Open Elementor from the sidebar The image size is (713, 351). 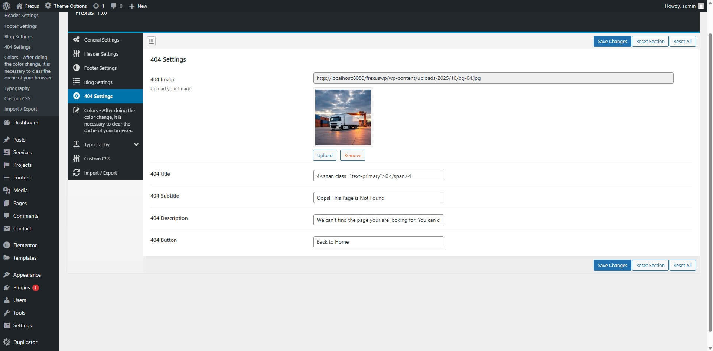pyautogui.click(x=25, y=245)
